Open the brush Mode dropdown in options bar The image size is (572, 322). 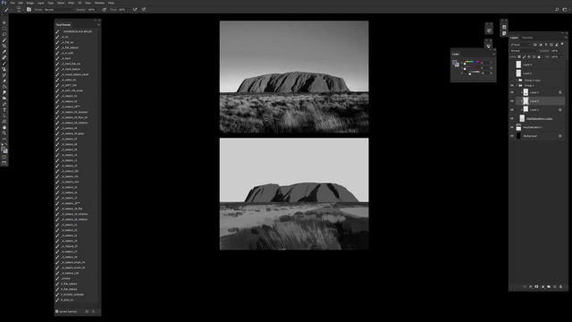pyautogui.click(x=58, y=10)
